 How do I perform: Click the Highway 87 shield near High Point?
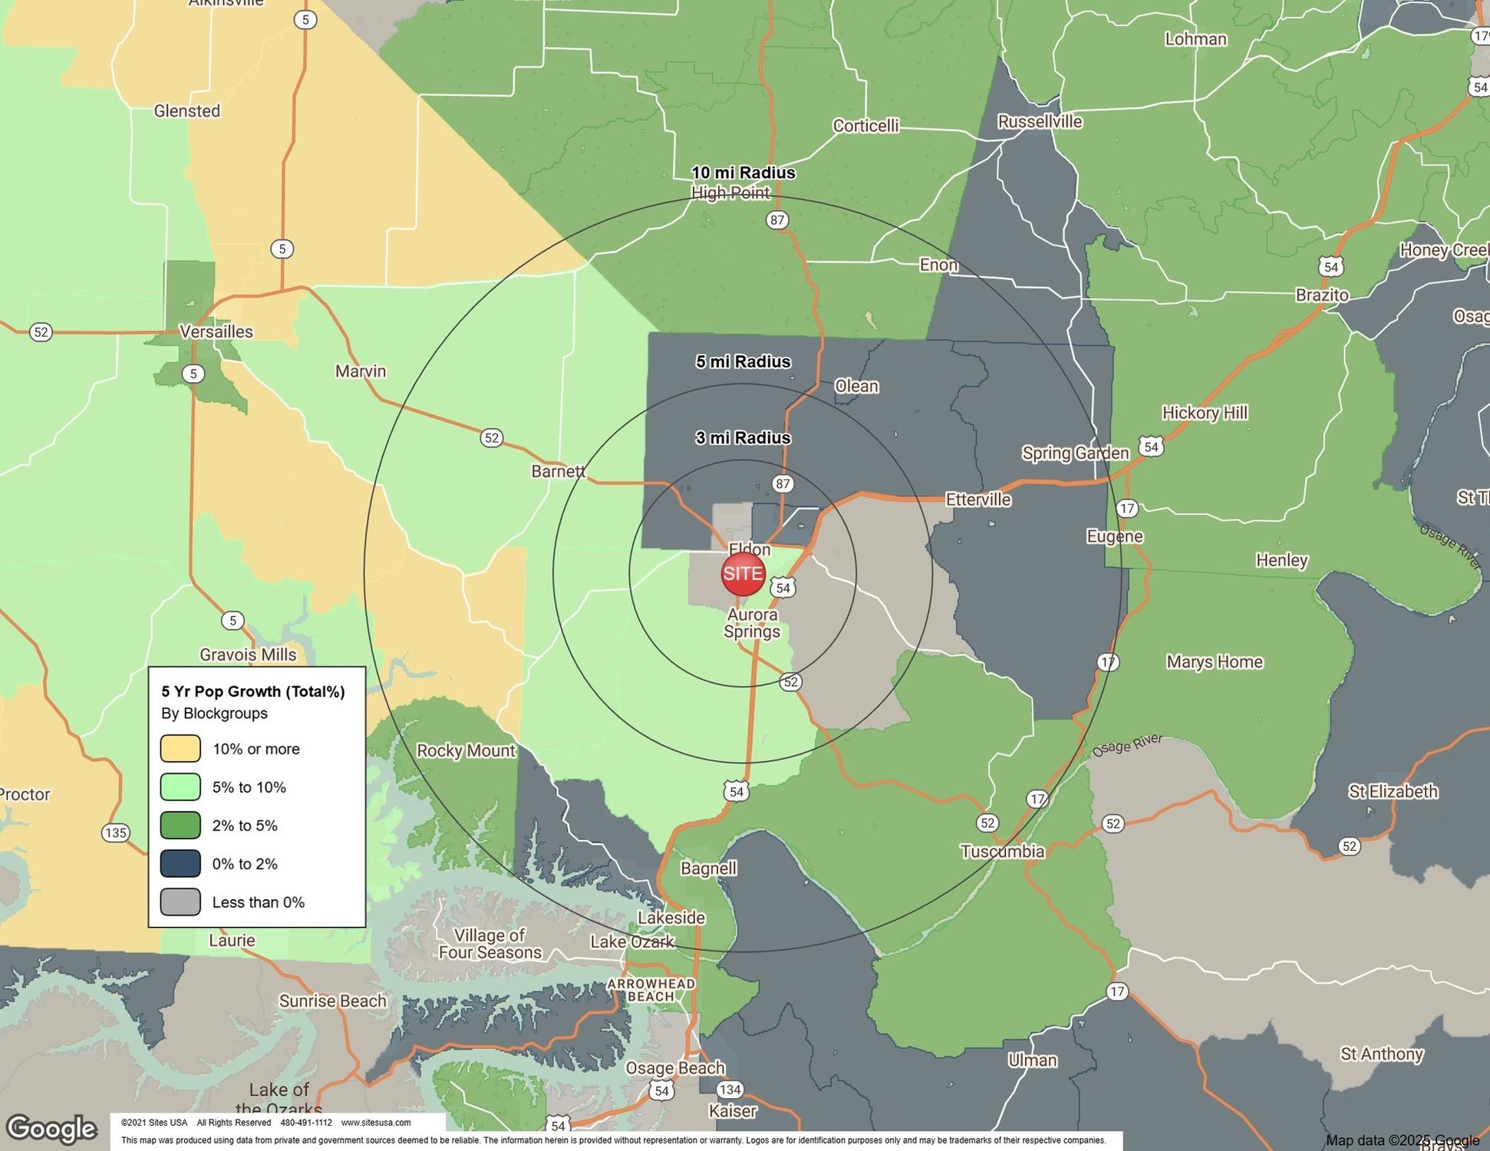pyautogui.click(x=777, y=220)
